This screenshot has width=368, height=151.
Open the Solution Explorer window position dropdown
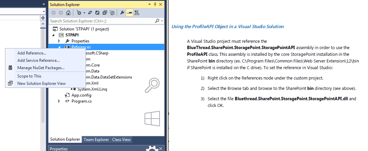[150, 4]
